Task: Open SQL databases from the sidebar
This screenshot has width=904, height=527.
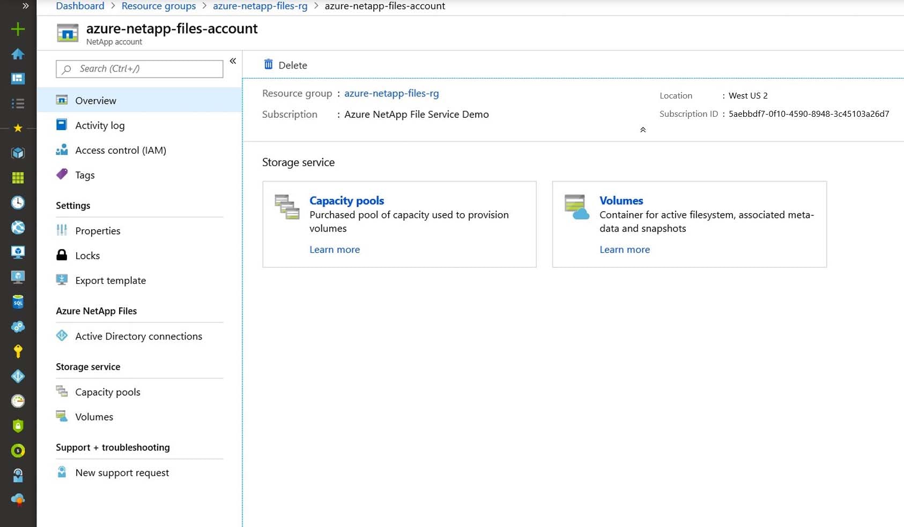Action: click(x=18, y=302)
